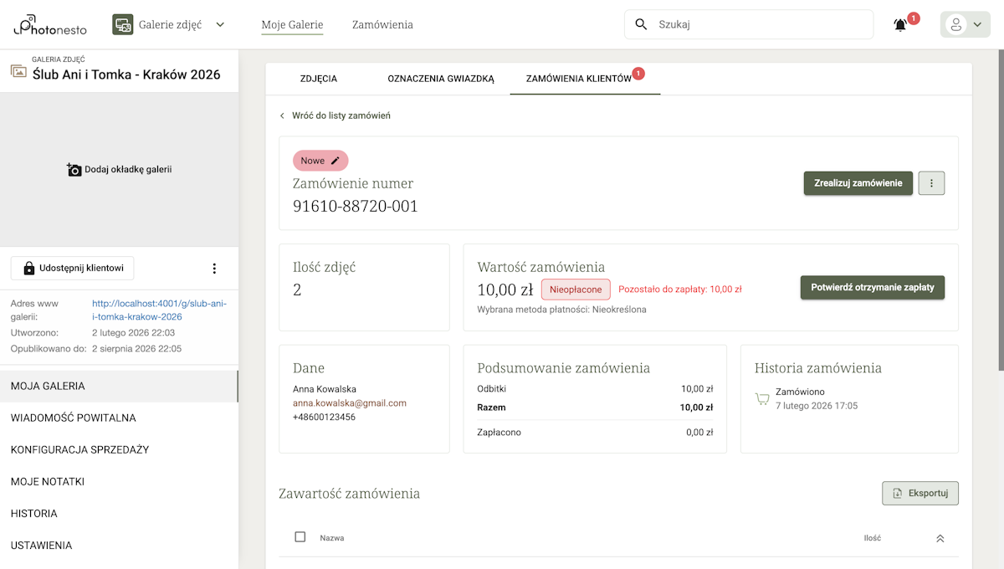This screenshot has height=569, width=1004.
Task: Click the Photonesto logo
Action: tap(48, 25)
